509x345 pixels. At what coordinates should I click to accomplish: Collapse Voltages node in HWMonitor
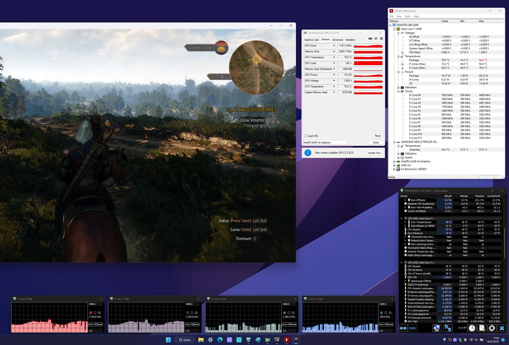tap(398, 33)
